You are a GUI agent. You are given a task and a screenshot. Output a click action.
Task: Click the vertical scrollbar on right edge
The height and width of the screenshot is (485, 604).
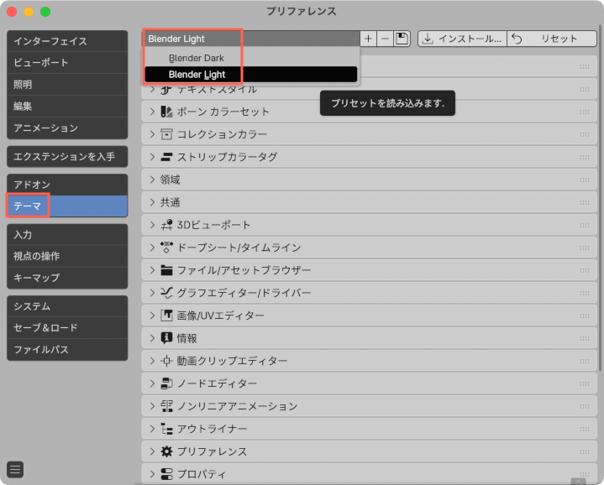(x=600, y=198)
